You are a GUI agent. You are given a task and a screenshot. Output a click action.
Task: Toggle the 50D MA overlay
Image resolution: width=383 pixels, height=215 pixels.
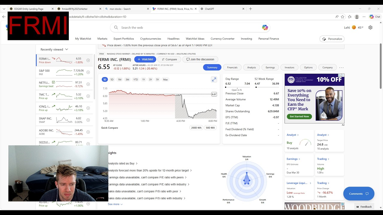pos(210,128)
